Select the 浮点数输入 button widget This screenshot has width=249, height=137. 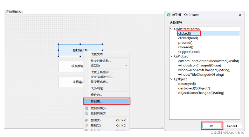[x=71, y=66]
